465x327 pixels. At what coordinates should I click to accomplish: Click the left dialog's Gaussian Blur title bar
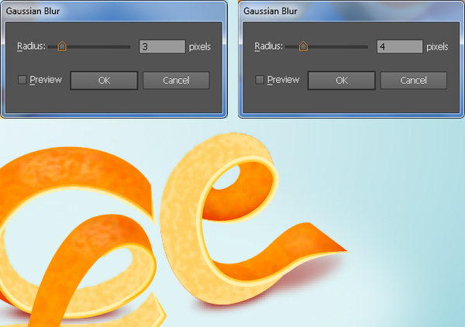point(114,11)
